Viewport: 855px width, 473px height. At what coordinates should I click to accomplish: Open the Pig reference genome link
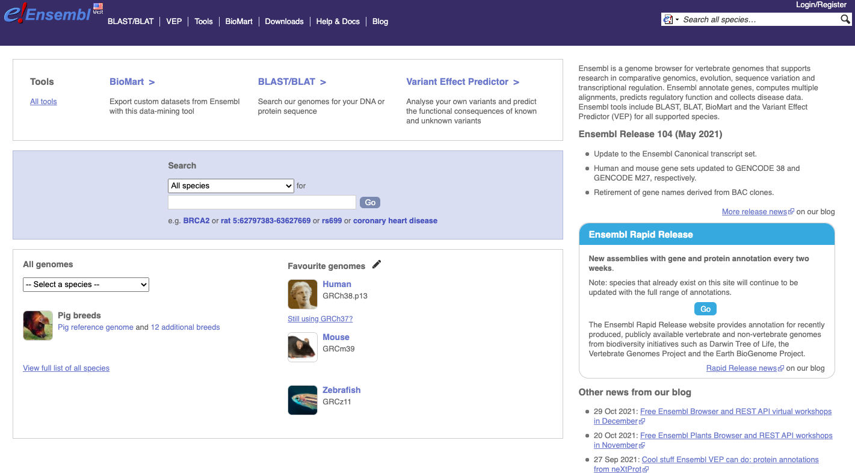[96, 327]
